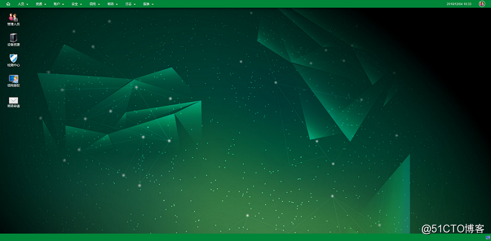This screenshot has width=491, height=241.
Task: Open the monitor-with-user desktop icon
Action: (13, 81)
